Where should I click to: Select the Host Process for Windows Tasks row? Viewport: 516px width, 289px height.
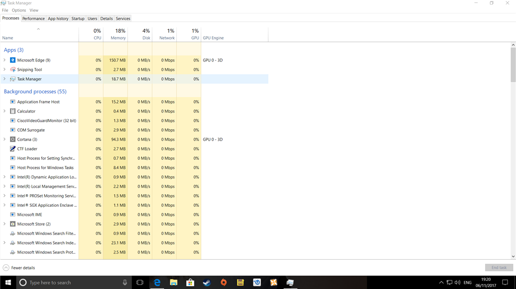point(134,168)
